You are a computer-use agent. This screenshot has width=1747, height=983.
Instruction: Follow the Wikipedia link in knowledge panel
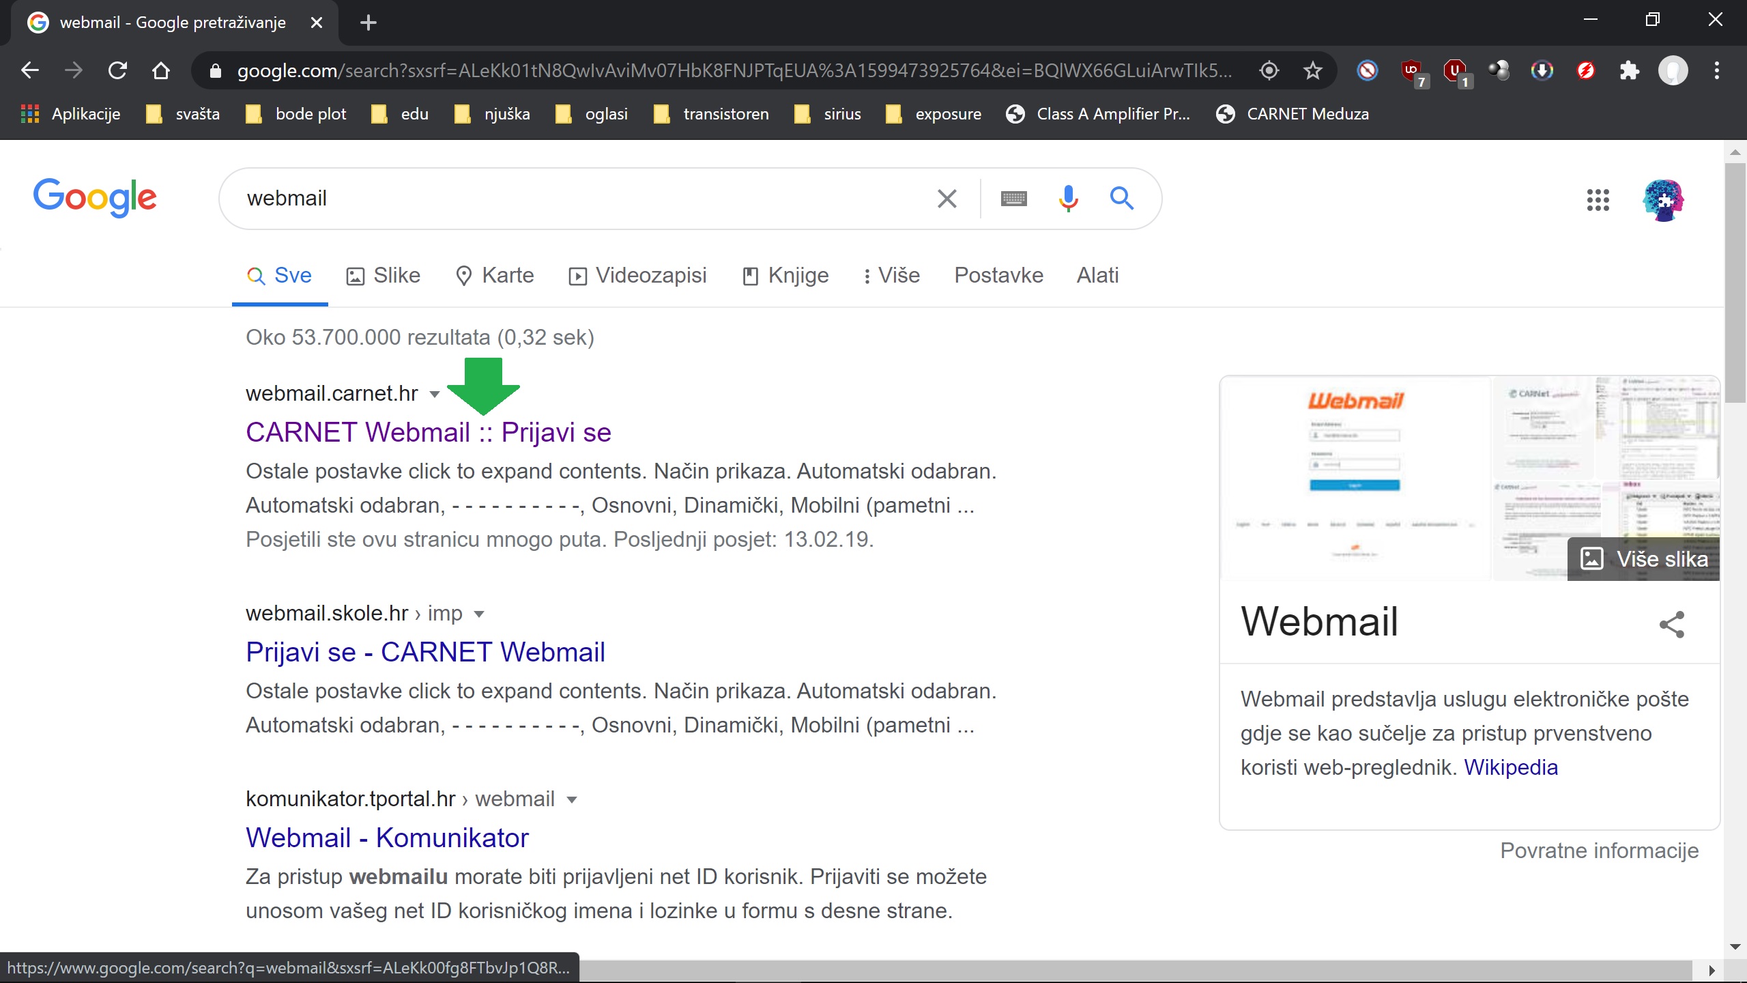[x=1511, y=767]
